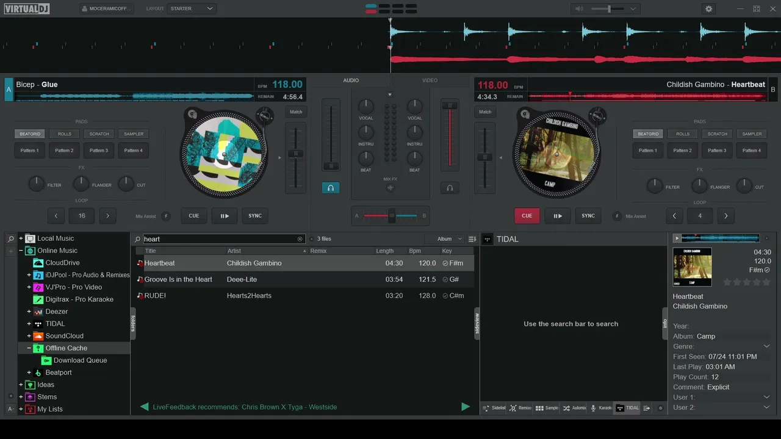
Task: Toggle the Mix FX button
Action: pyautogui.click(x=390, y=188)
